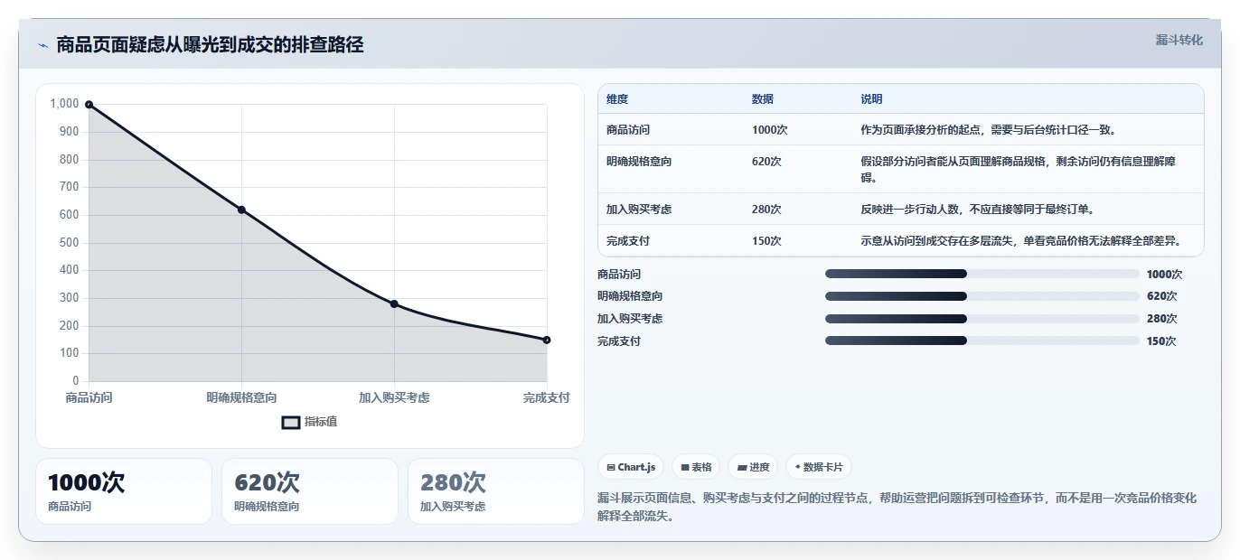The width and height of the screenshot is (1240, 560).
Task: Select the 明确规格意向 data point on the chart
Action: point(241,210)
